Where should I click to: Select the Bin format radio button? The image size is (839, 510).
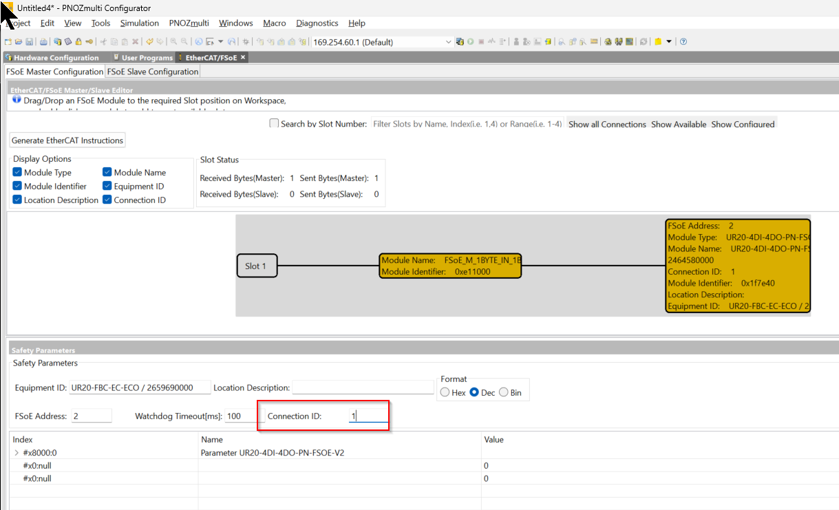[x=503, y=392]
